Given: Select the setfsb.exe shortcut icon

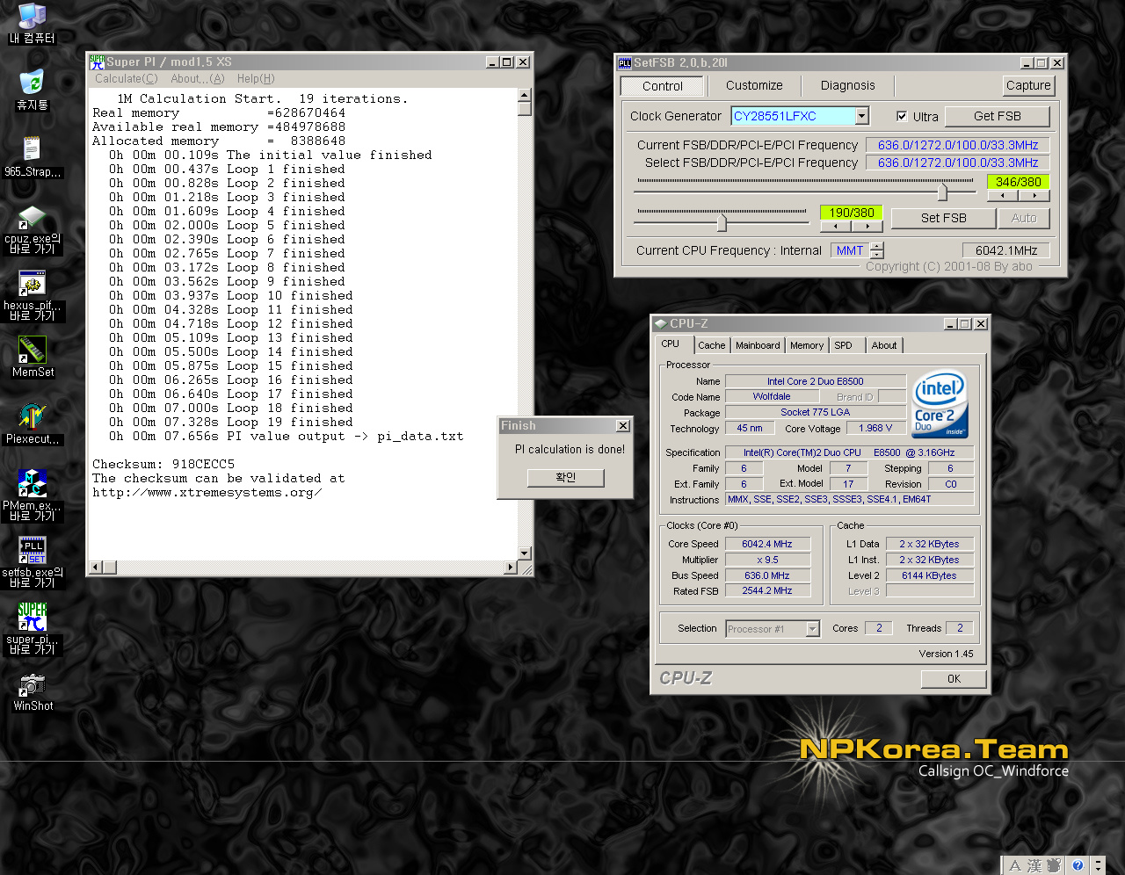Looking at the screenshot, I should pyautogui.click(x=33, y=561).
